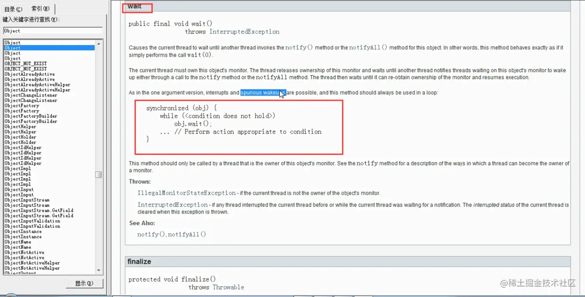Open InterruptedException link in wait() signature
Screen dimensions: 585x297
coord(244,32)
